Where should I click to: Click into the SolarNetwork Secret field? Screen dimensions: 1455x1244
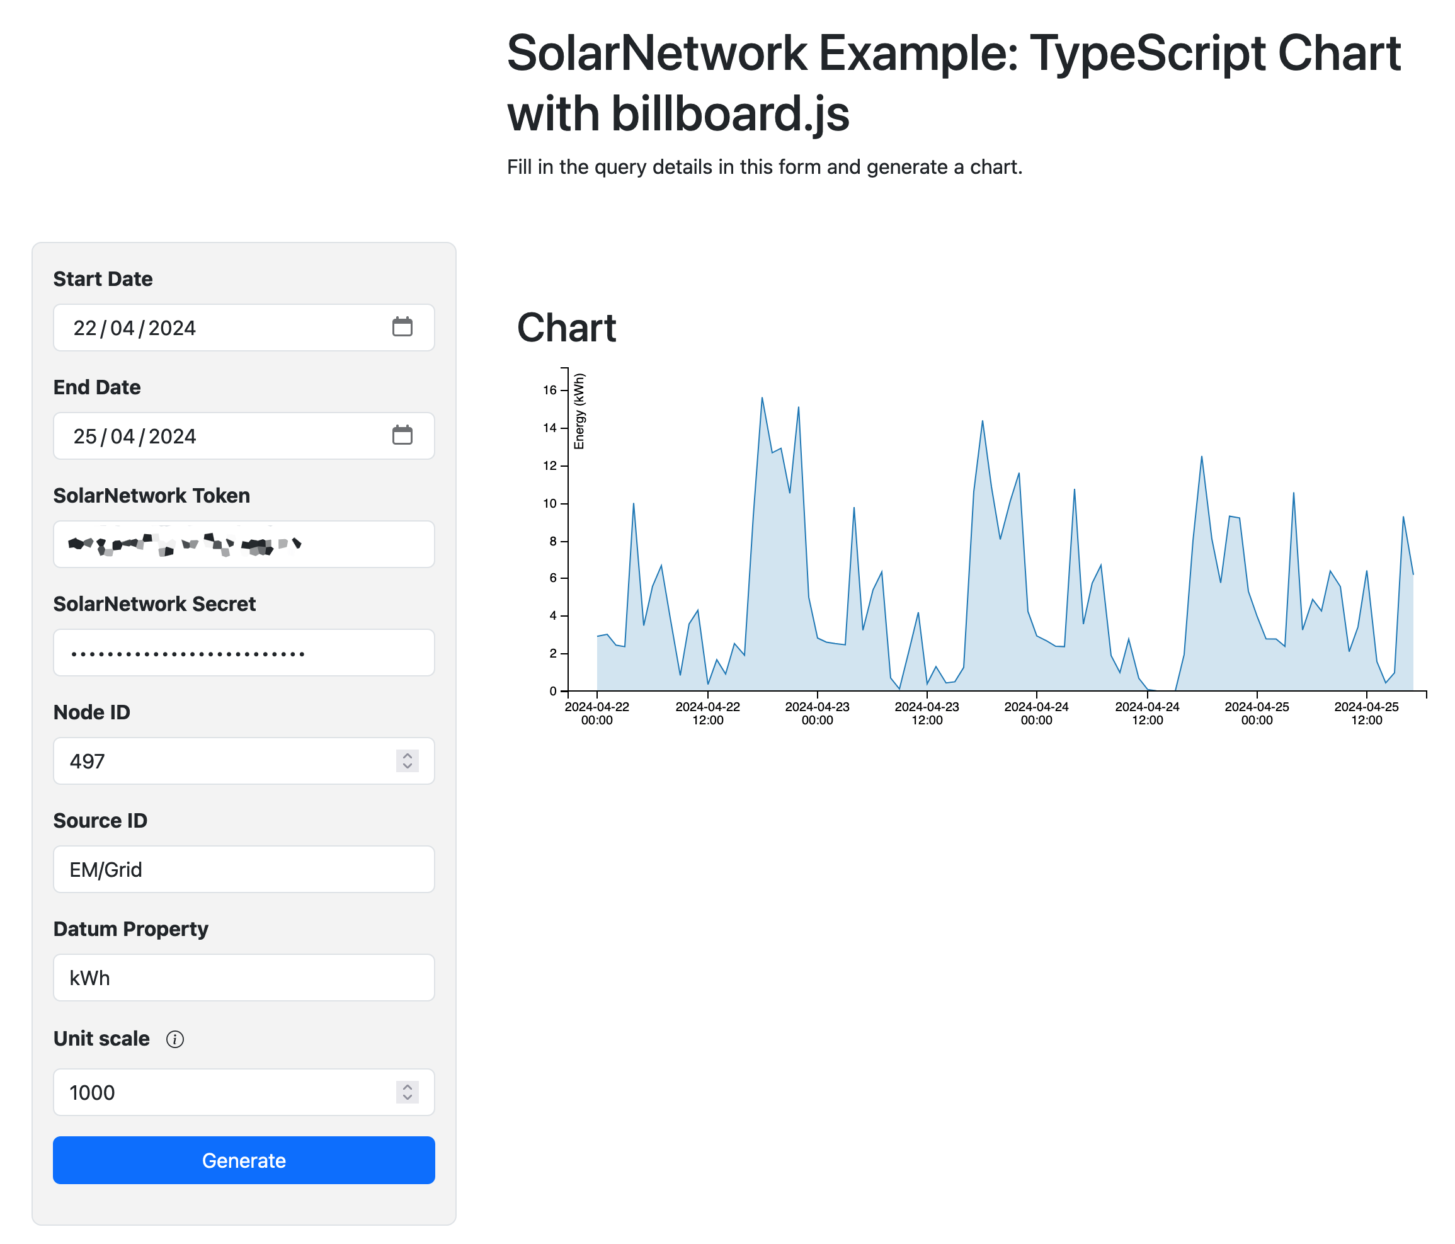(x=244, y=653)
